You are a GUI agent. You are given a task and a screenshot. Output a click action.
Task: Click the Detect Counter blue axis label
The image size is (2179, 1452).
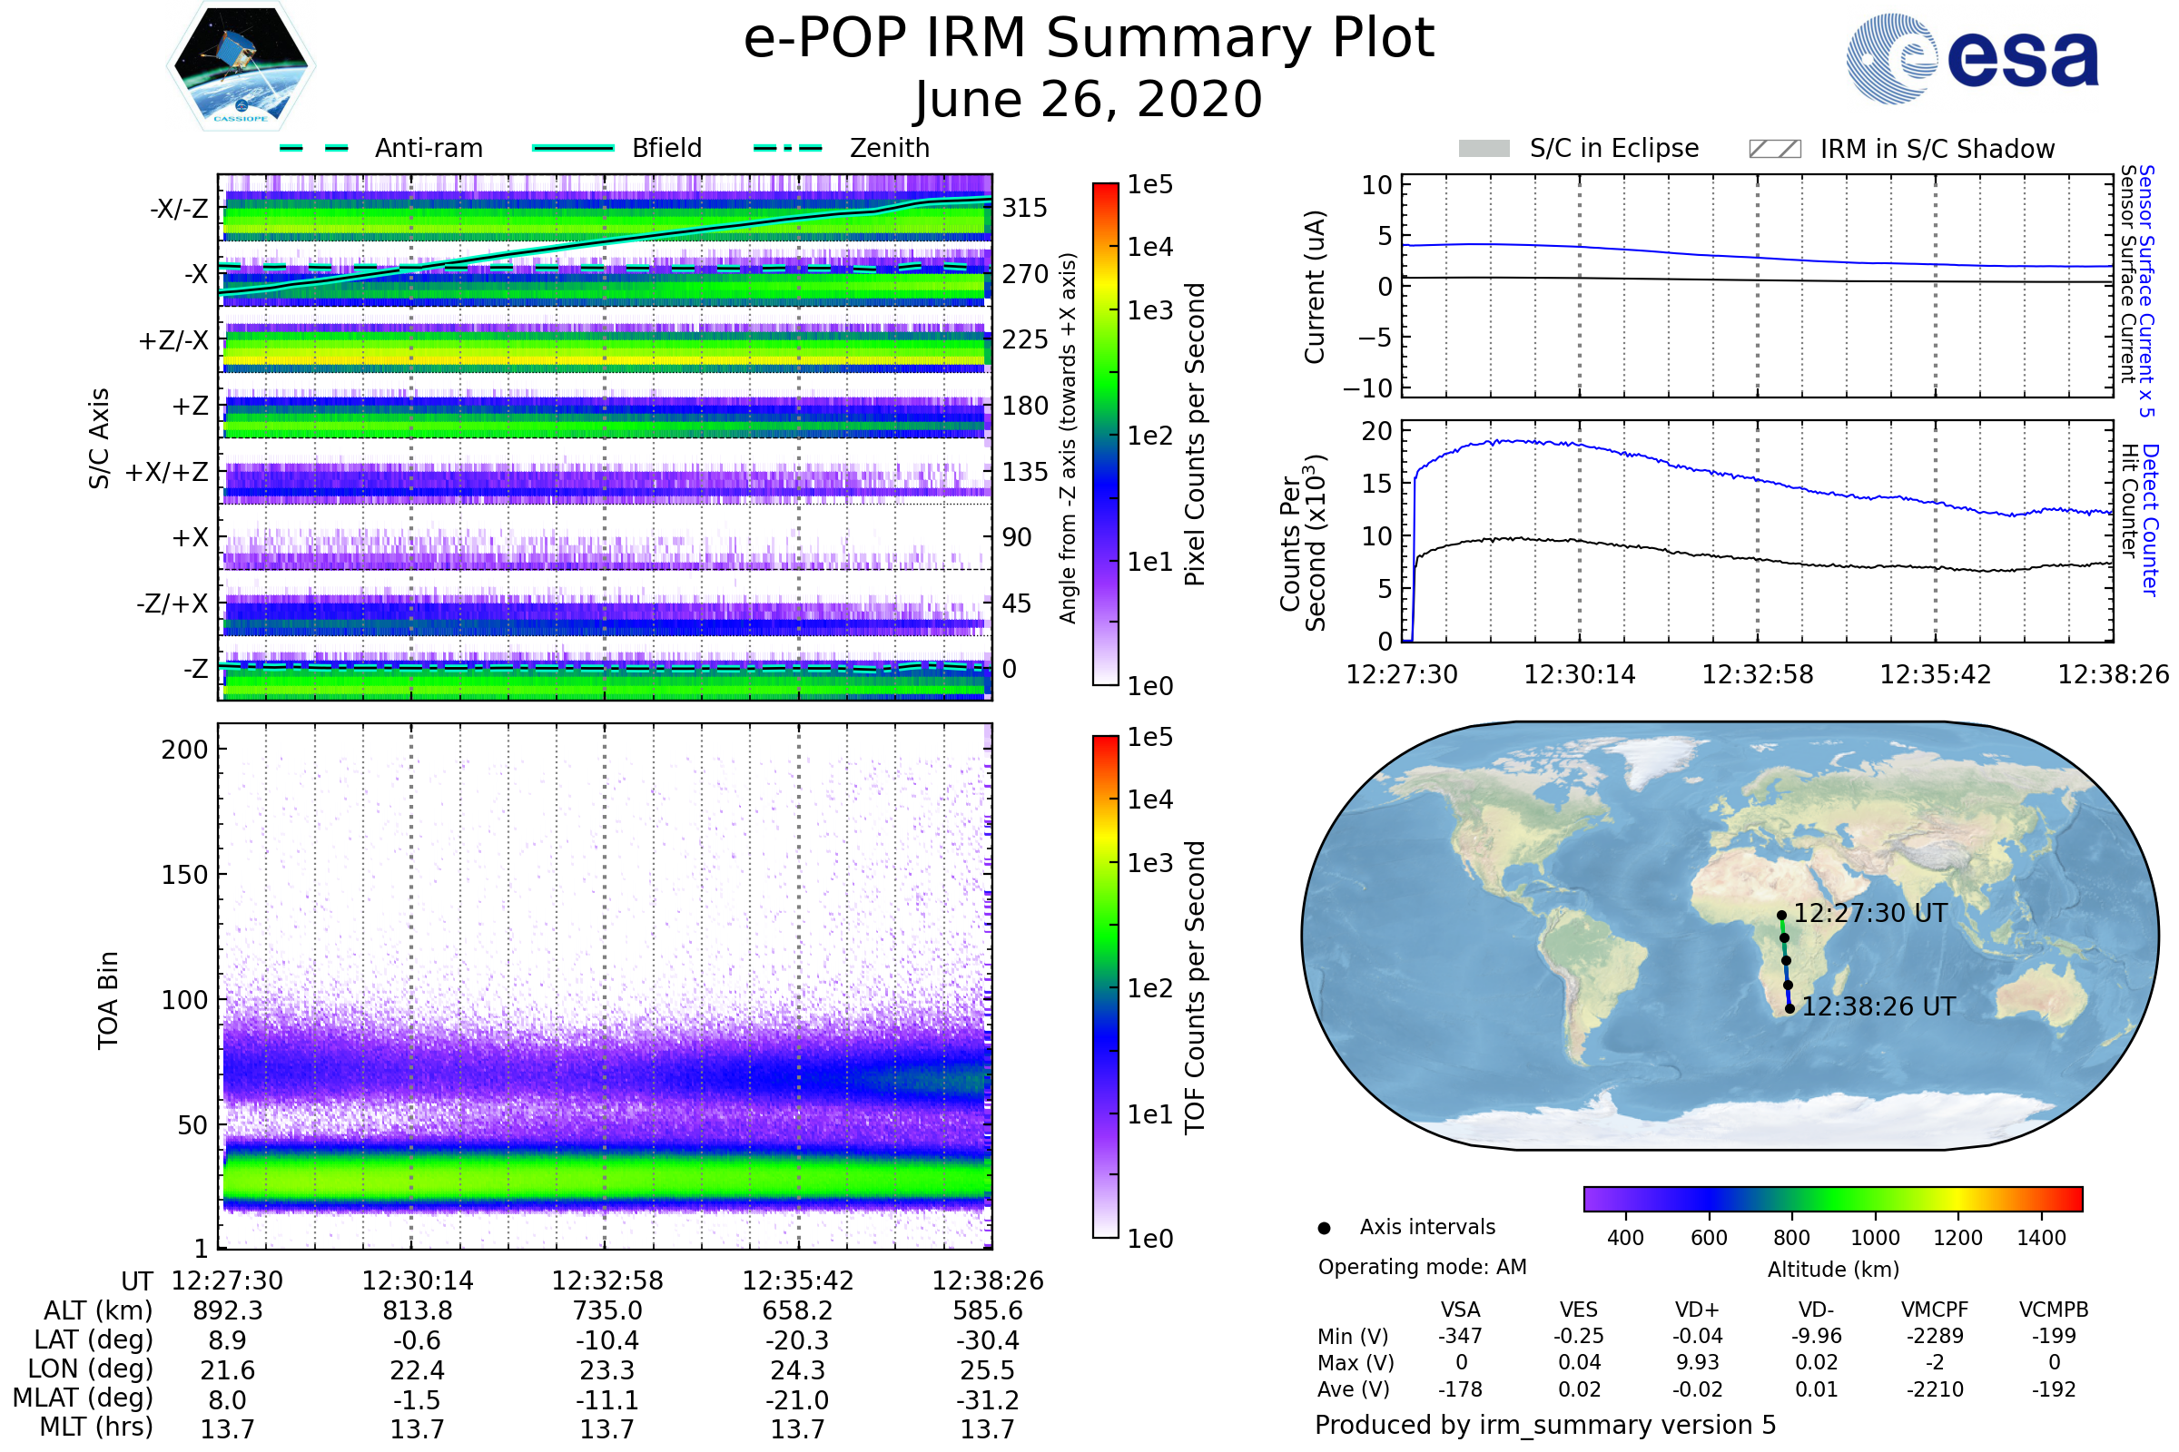[x=2151, y=520]
